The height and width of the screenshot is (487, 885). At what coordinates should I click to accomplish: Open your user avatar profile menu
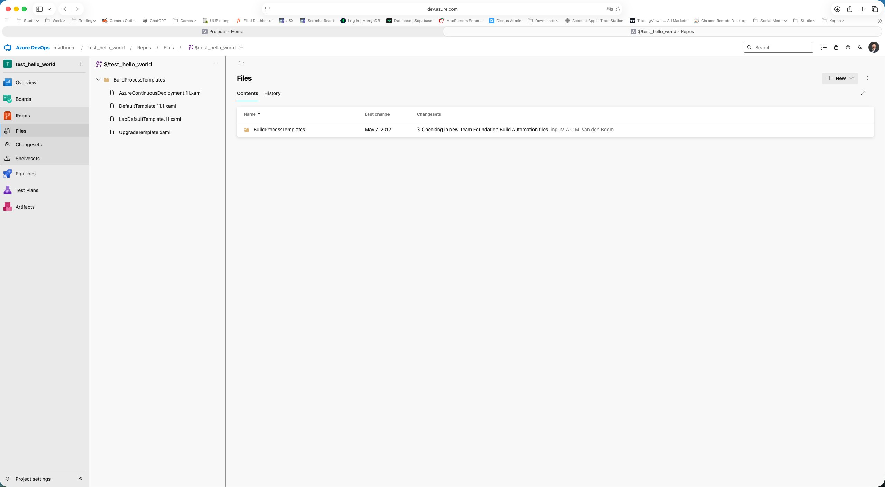point(874,47)
